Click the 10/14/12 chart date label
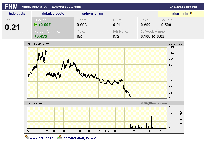 175,44
